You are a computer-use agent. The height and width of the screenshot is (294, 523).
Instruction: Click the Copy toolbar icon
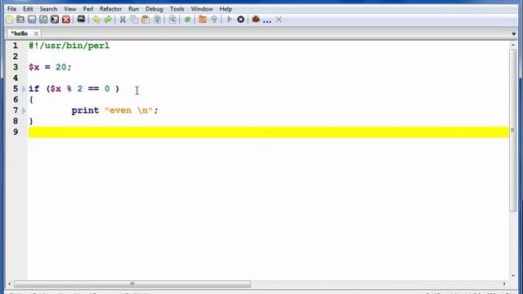pyautogui.click(x=134, y=20)
